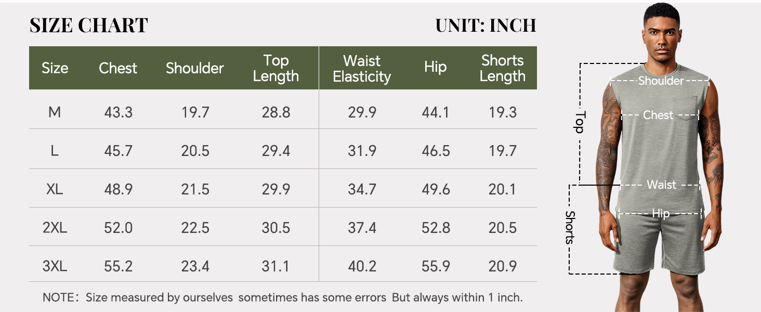Select the Shoulder column header
The image size is (761, 312).
coord(195,68)
